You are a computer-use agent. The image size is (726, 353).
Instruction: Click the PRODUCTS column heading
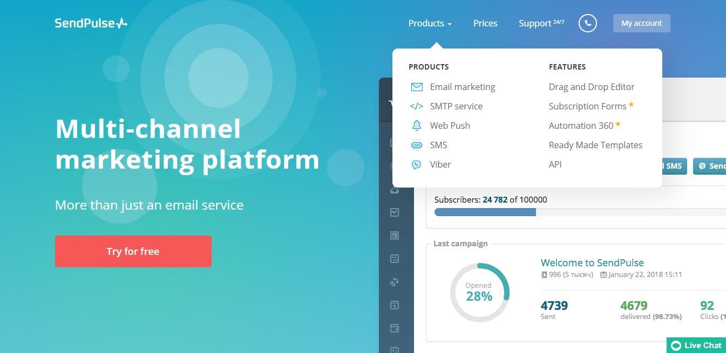coord(429,67)
